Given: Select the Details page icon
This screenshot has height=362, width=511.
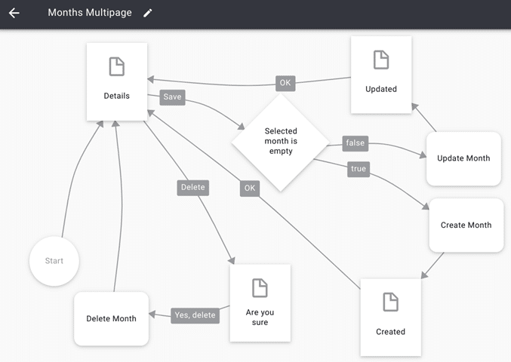Looking at the screenshot, I should [117, 66].
